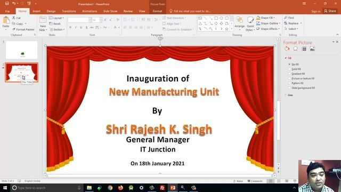The height and width of the screenshot is (192, 341).
Task: Select slide 1 thumbnail
Action: tap(21, 50)
